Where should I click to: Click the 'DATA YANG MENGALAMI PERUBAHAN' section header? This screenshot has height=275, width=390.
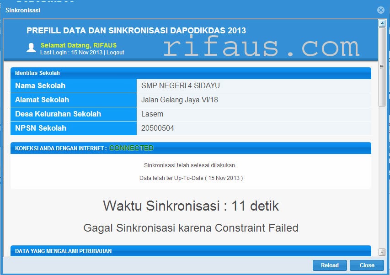pos(191,251)
